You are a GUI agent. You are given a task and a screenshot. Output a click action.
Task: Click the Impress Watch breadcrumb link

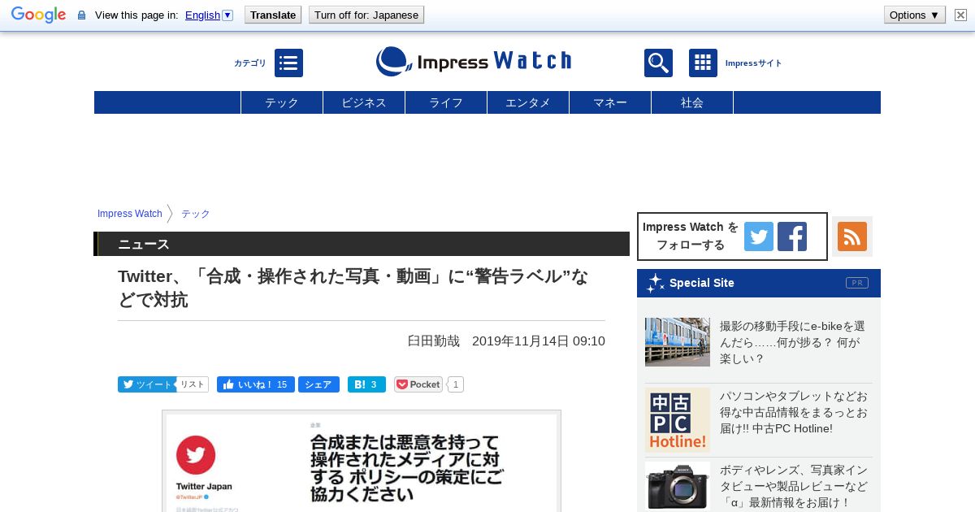point(130,214)
